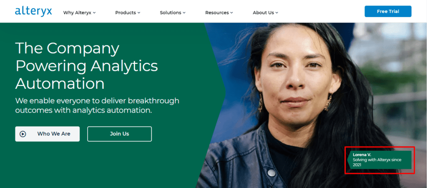
Task: Expand the Solutions chevron arrow
Action: tap(184, 13)
